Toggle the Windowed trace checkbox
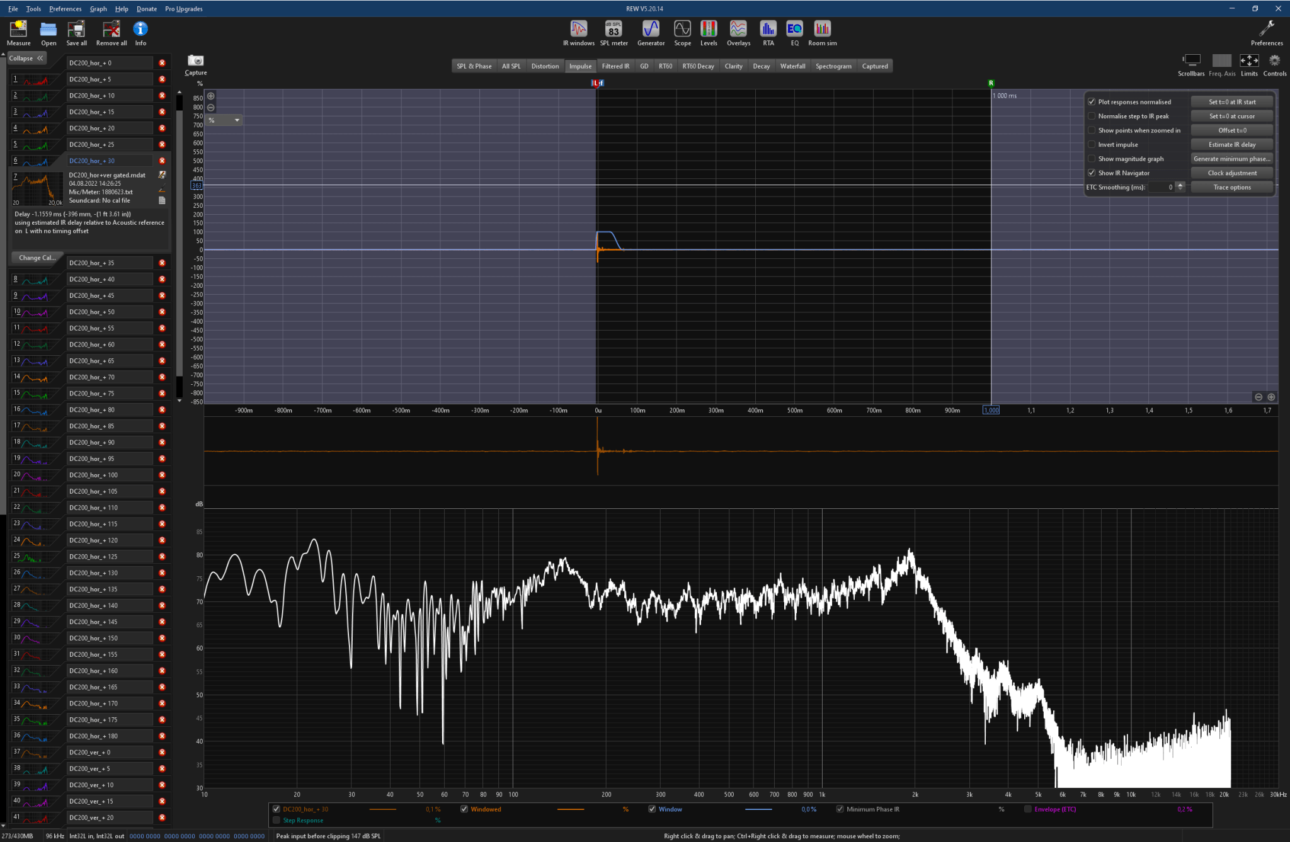Image resolution: width=1290 pixels, height=842 pixels. [x=464, y=809]
